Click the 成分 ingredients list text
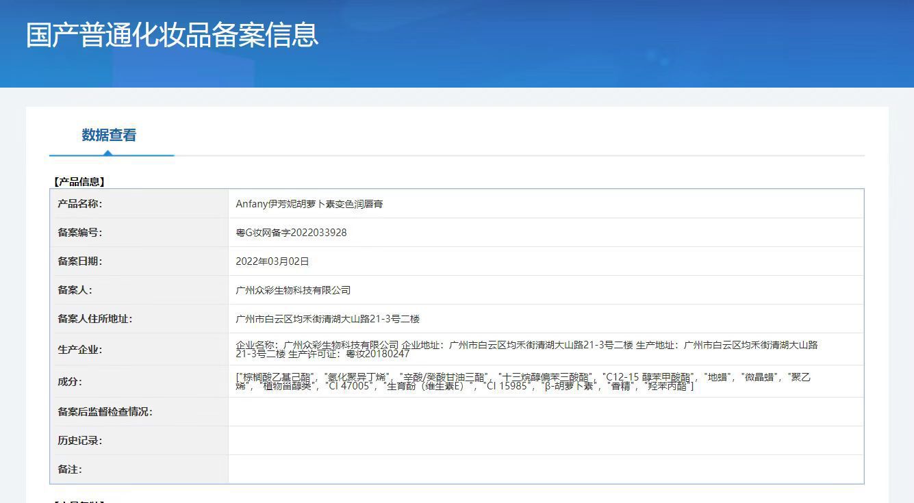Viewport: 914px width, 503px height. coord(522,381)
